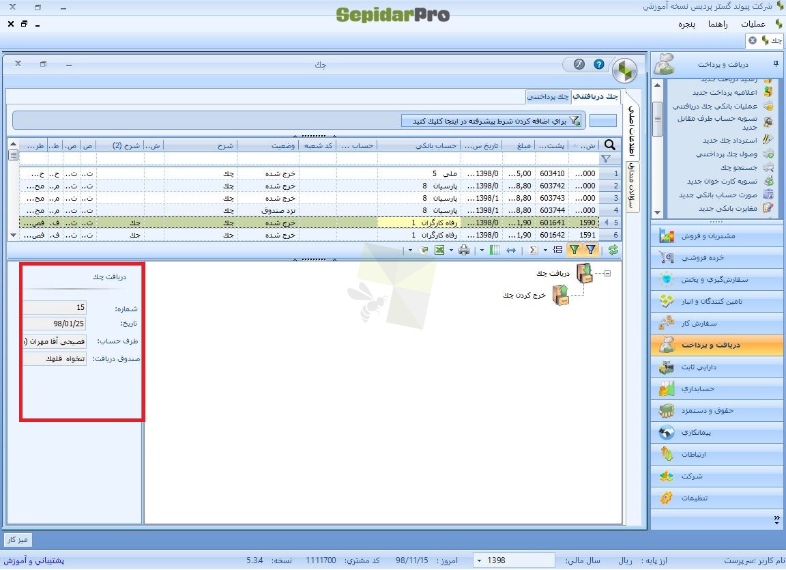The image size is (786, 570).
Task: Open عمليات menu
Action: (x=753, y=24)
